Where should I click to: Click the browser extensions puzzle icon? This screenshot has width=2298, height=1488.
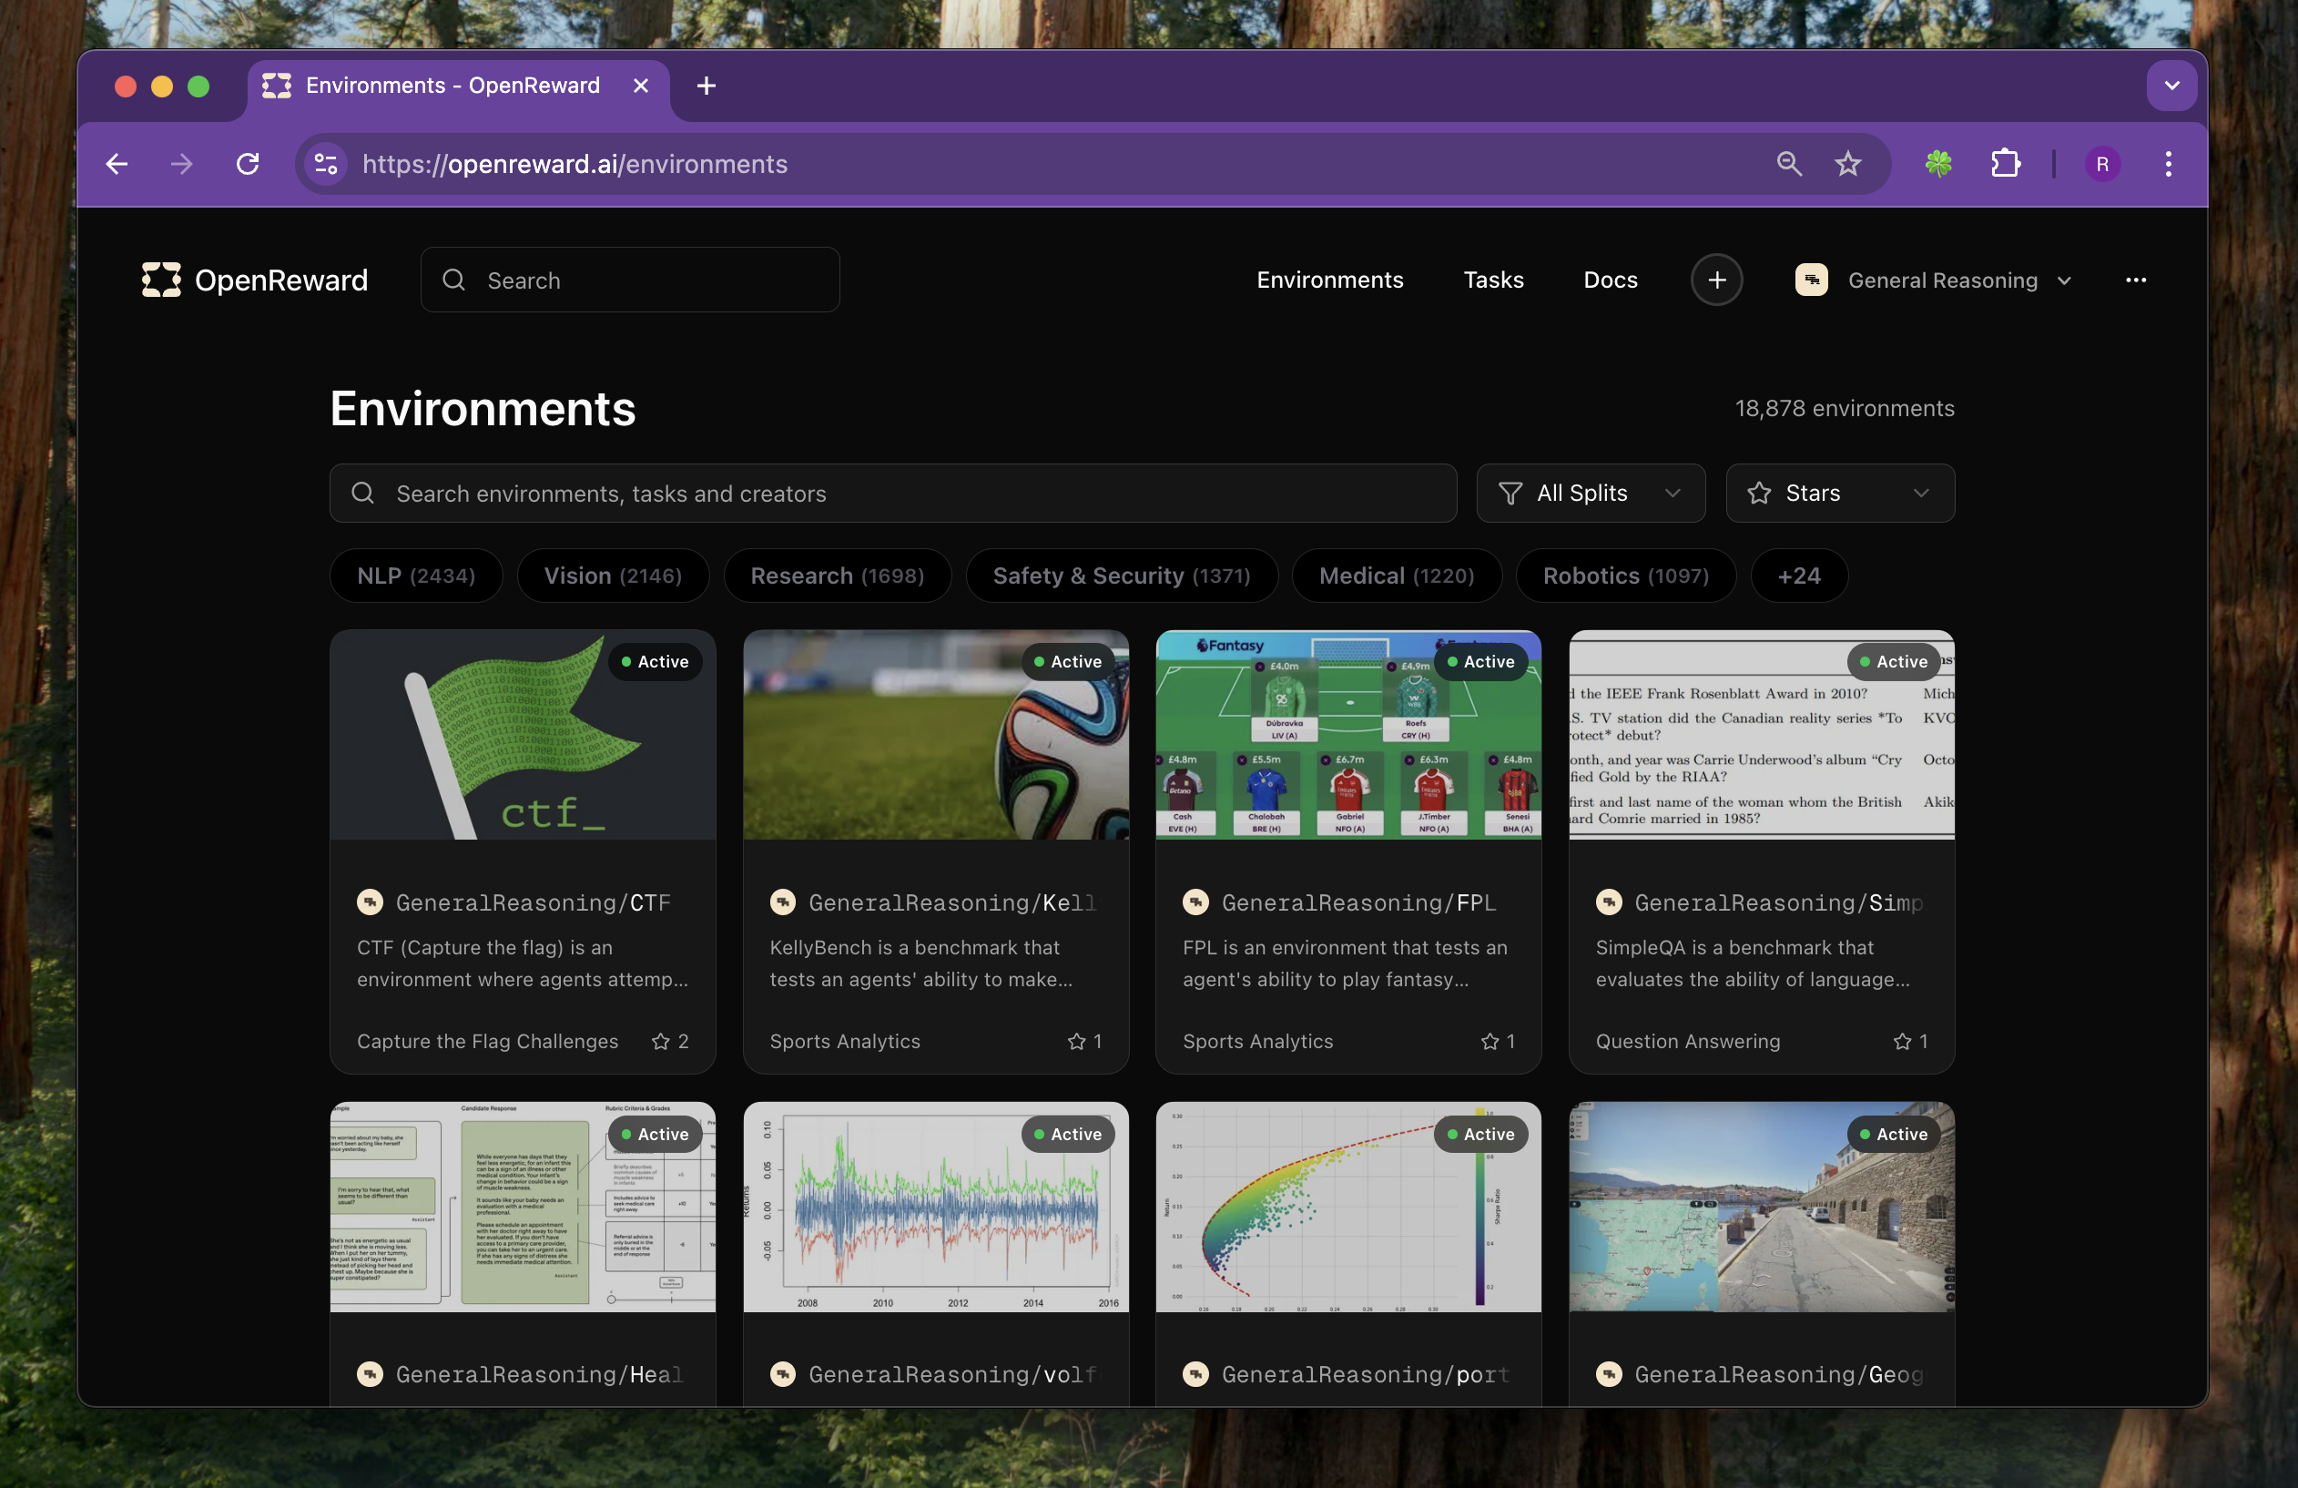click(2006, 164)
